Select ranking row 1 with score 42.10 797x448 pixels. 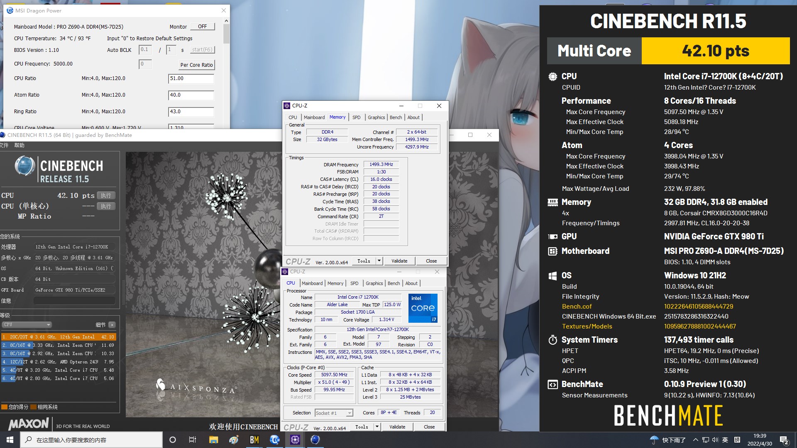point(58,337)
